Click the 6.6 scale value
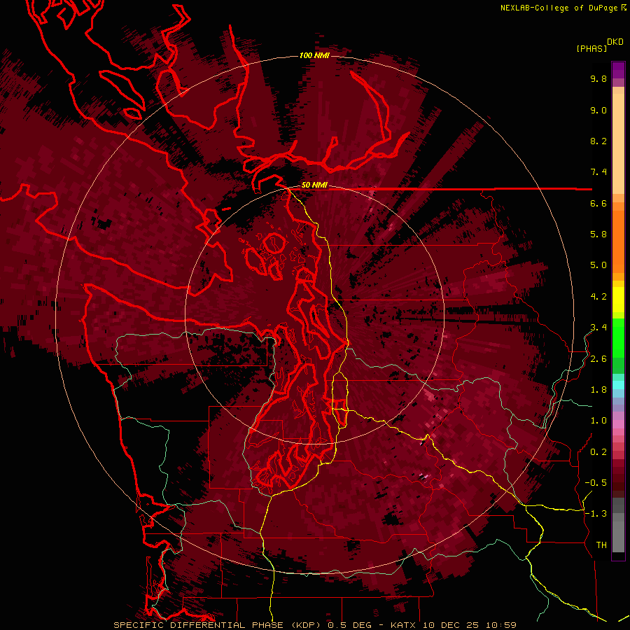Screen dimensions: 630x630 (x=598, y=203)
